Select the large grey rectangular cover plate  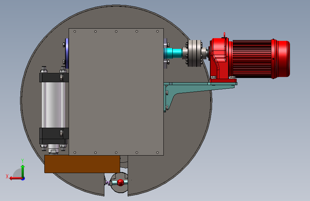tap(116, 92)
